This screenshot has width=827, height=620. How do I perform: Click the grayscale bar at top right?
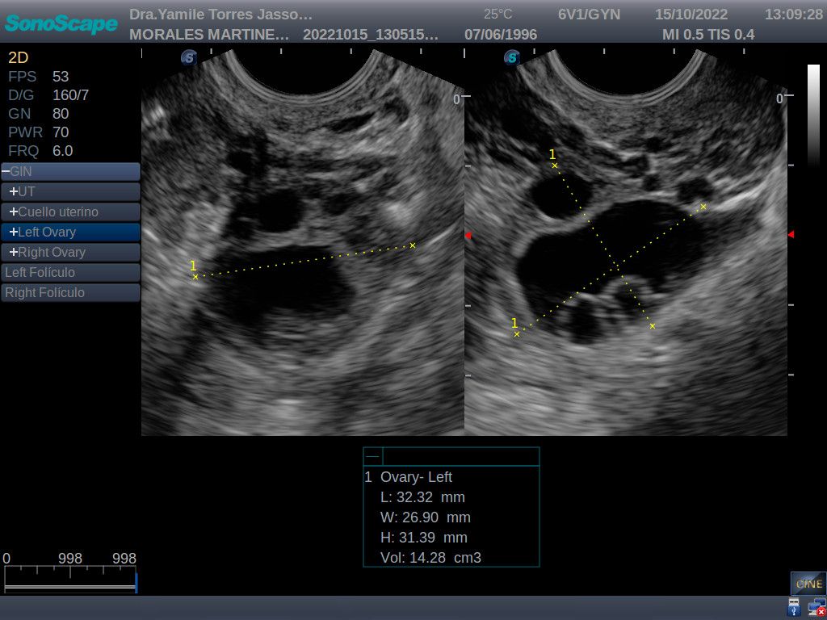[813, 113]
